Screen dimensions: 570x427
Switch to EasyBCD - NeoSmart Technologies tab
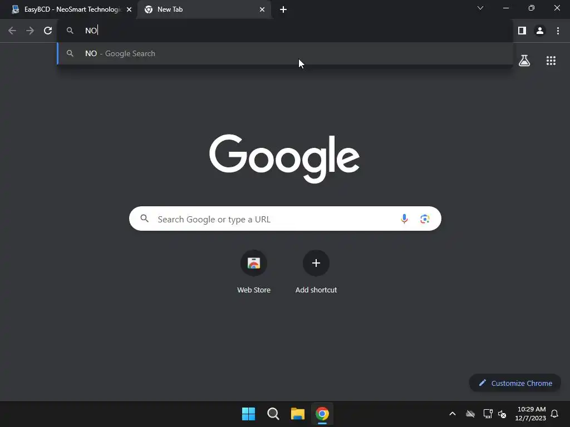(x=69, y=9)
